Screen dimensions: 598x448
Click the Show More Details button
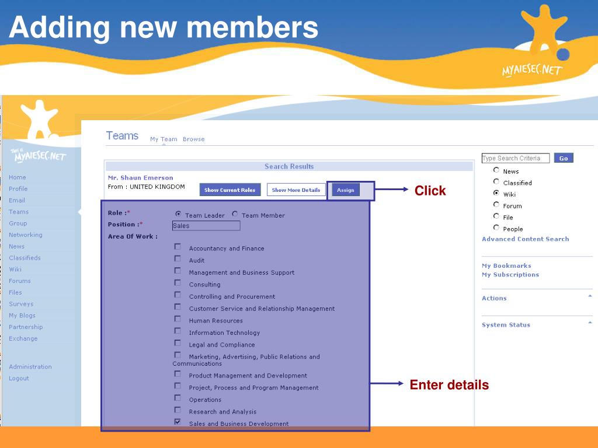(296, 190)
